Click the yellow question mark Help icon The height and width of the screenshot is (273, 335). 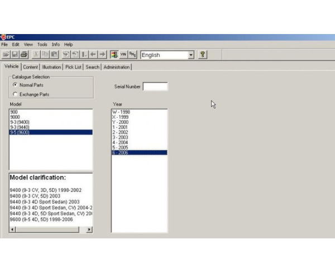click(203, 55)
